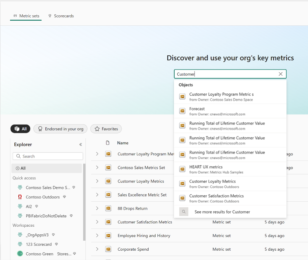Click the AI2 workspace icon

[x=20, y=206]
